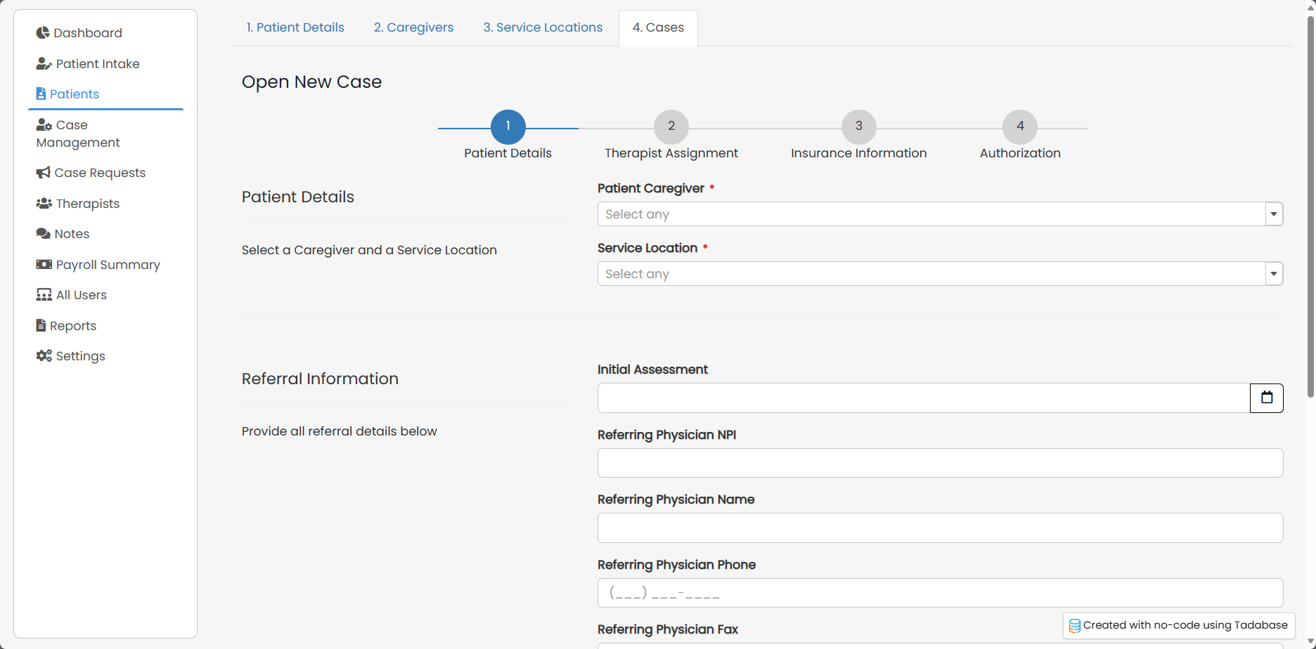This screenshot has width=1316, height=649.
Task: Click the Payroll Summary money icon
Action: coord(44,264)
